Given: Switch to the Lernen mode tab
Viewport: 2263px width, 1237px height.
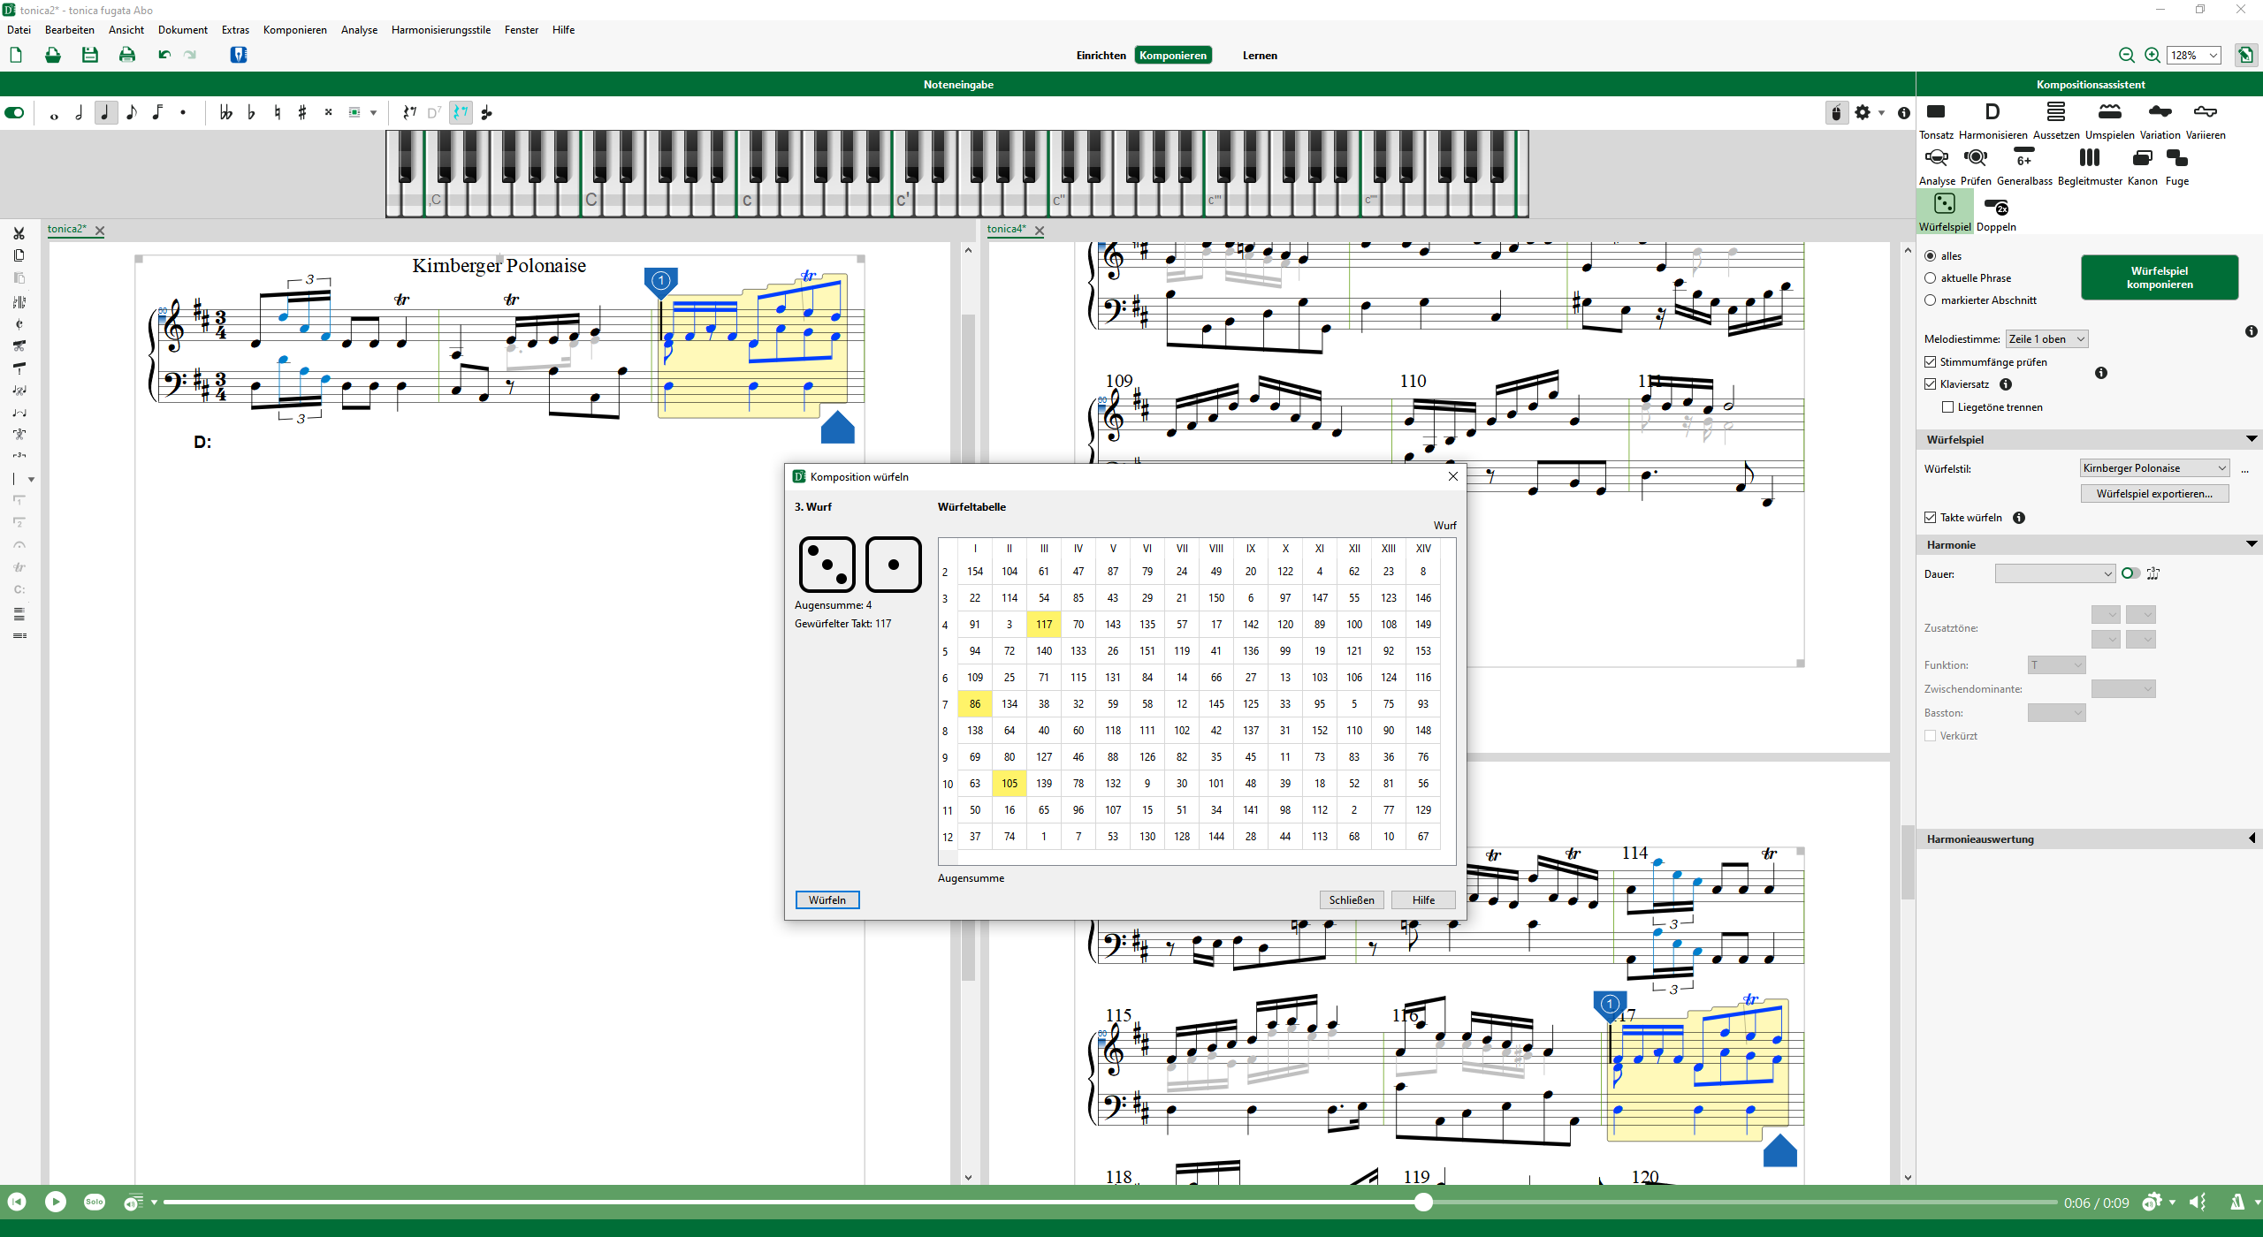Looking at the screenshot, I should click(x=1260, y=56).
